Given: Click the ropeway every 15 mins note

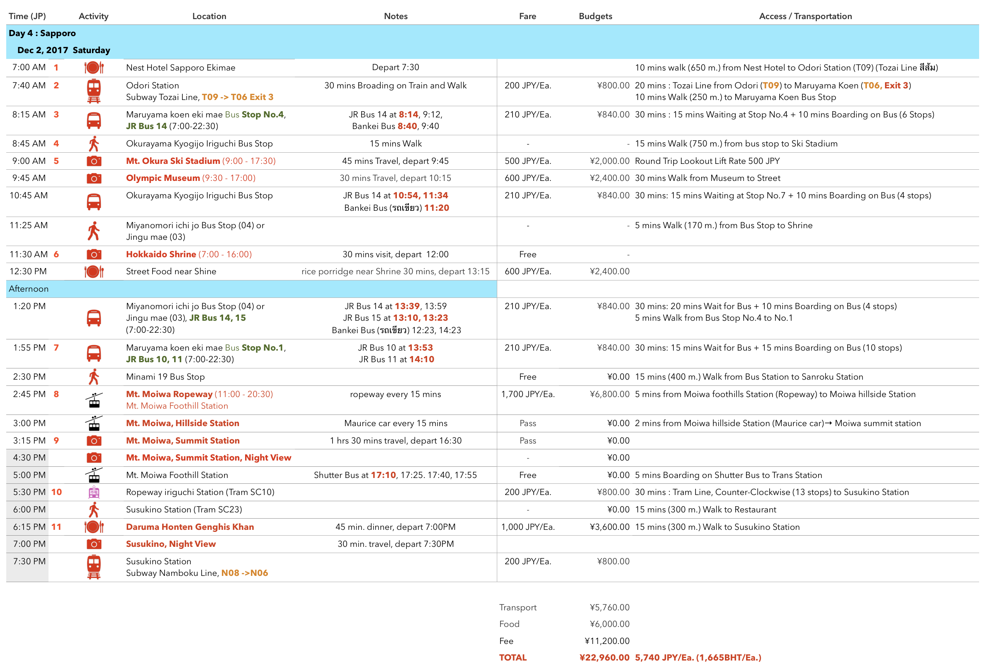Looking at the screenshot, I should [395, 394].
